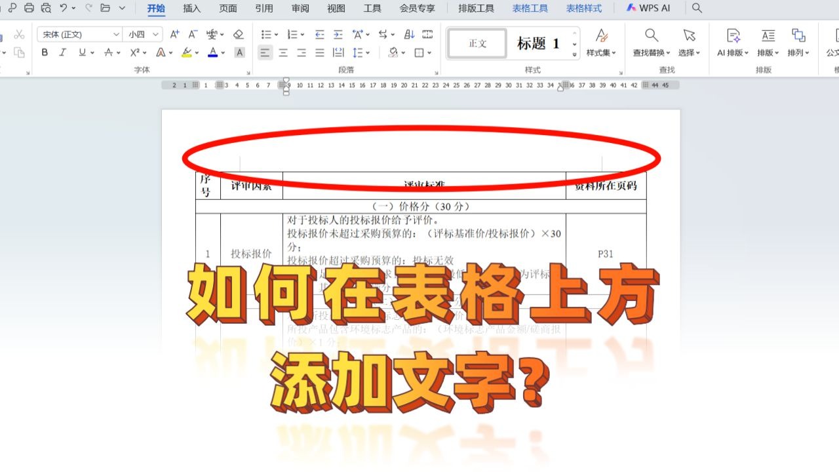Toggle justify alignment in paragraph group

319,52
